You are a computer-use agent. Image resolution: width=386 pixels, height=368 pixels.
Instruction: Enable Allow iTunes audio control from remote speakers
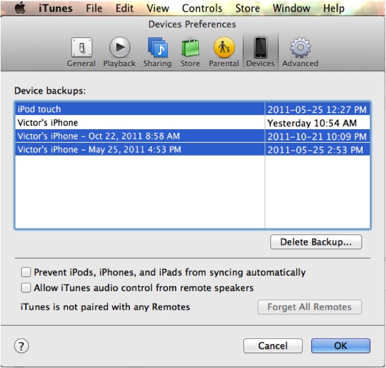coord(26,287)
